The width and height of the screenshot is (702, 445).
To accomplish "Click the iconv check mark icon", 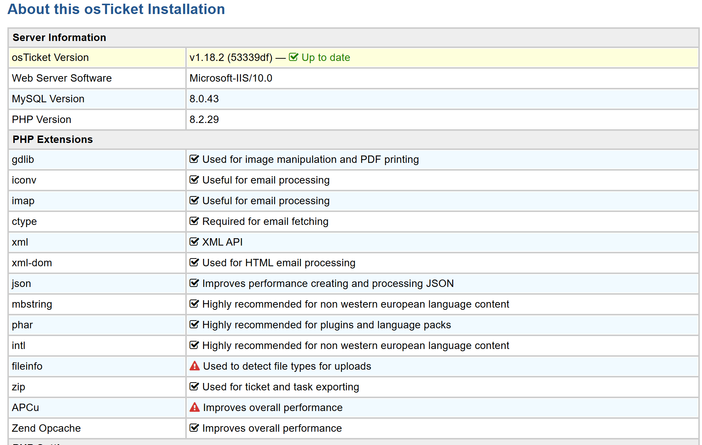I will coord(194,180).
